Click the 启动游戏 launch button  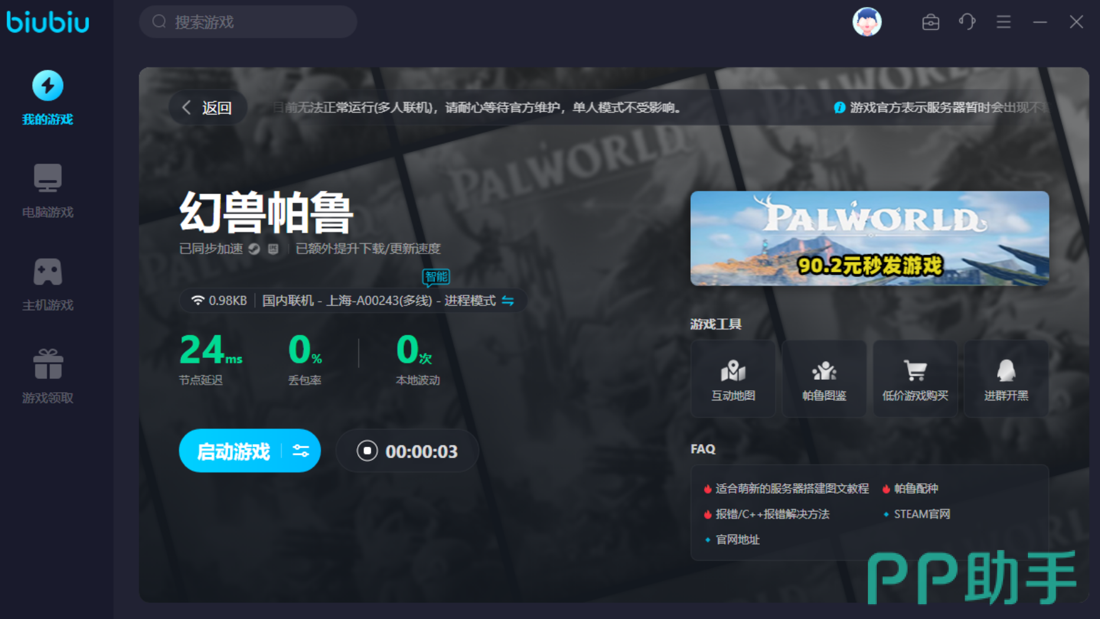[233, 451]
